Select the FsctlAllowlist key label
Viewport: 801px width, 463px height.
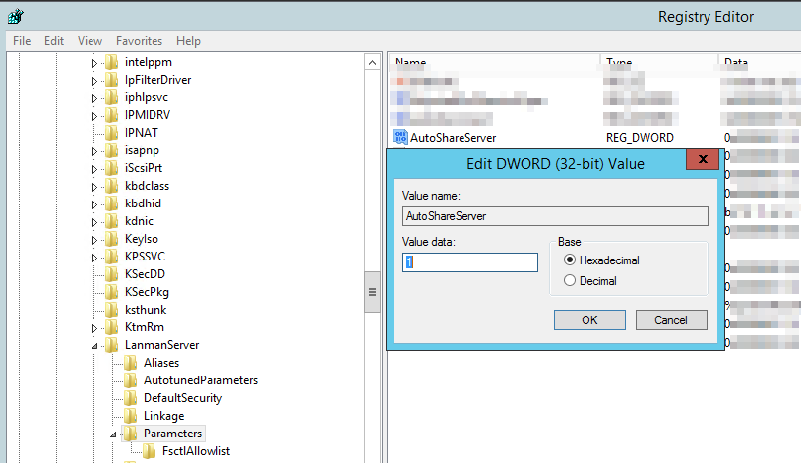tap(196, 451)
